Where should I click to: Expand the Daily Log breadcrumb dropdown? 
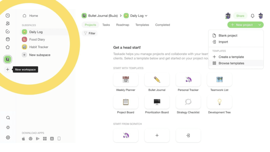click(x=146, y=16)
